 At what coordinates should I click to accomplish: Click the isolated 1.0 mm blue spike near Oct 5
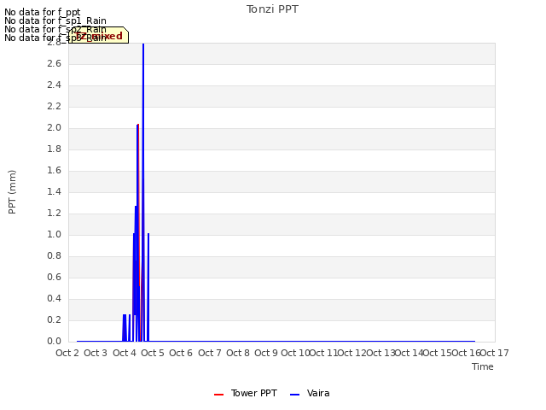click(x=148, y=287)
